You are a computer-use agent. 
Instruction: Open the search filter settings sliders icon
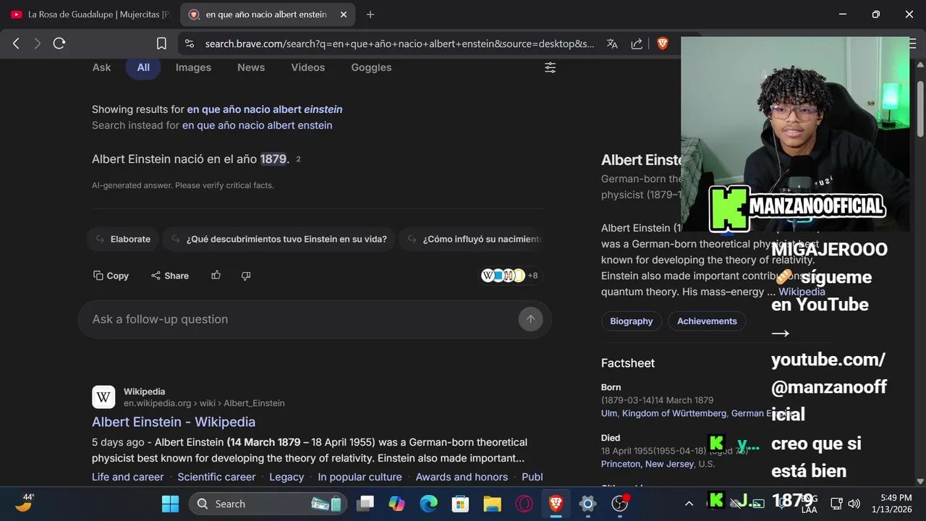[x=551, y=67]
